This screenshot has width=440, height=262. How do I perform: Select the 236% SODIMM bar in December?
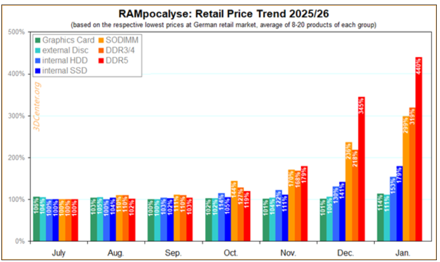pyautogui.click(x=348, y=192)
